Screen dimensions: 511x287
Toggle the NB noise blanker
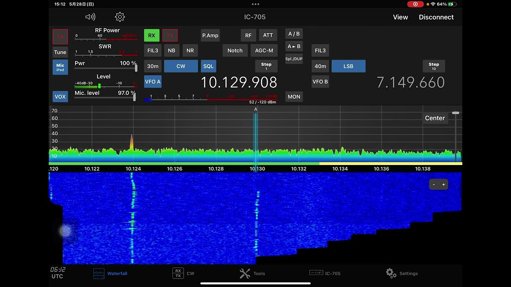172,51
